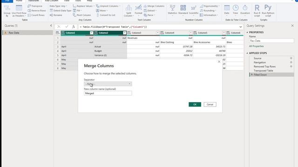The width and height of the screenshot is (298, 167).
Task: Click the New column name field
Action: coord(108,93)
